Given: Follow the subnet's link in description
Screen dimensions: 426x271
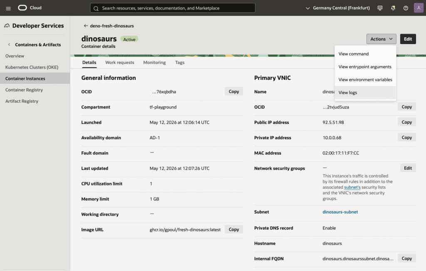Looking at the screenshot, I should click(x=352, y=187).
